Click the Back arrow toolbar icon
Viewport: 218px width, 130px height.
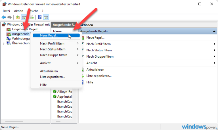4,17
